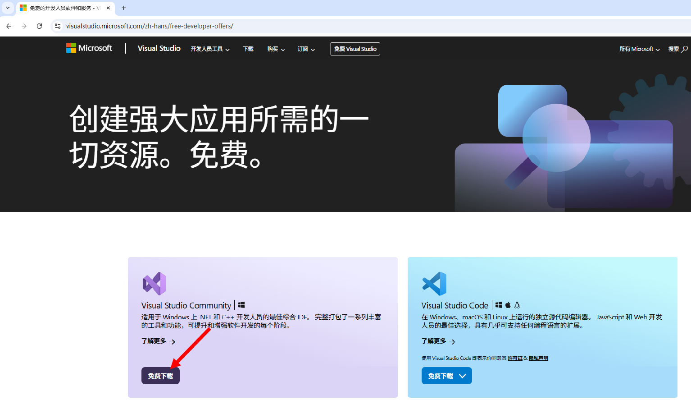Click the Microsoft logo in the header
The image size is (691, 400).
tap(89, 48)
